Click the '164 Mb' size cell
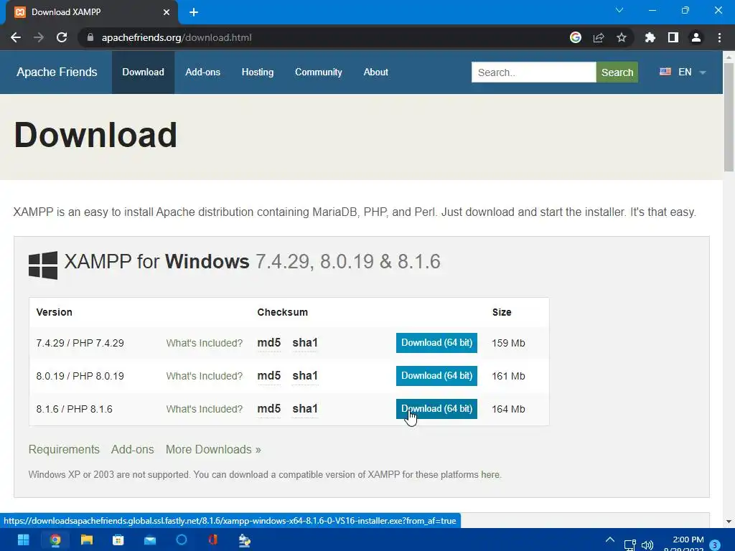This screenshot has height=551, width=735. point(508,409)
